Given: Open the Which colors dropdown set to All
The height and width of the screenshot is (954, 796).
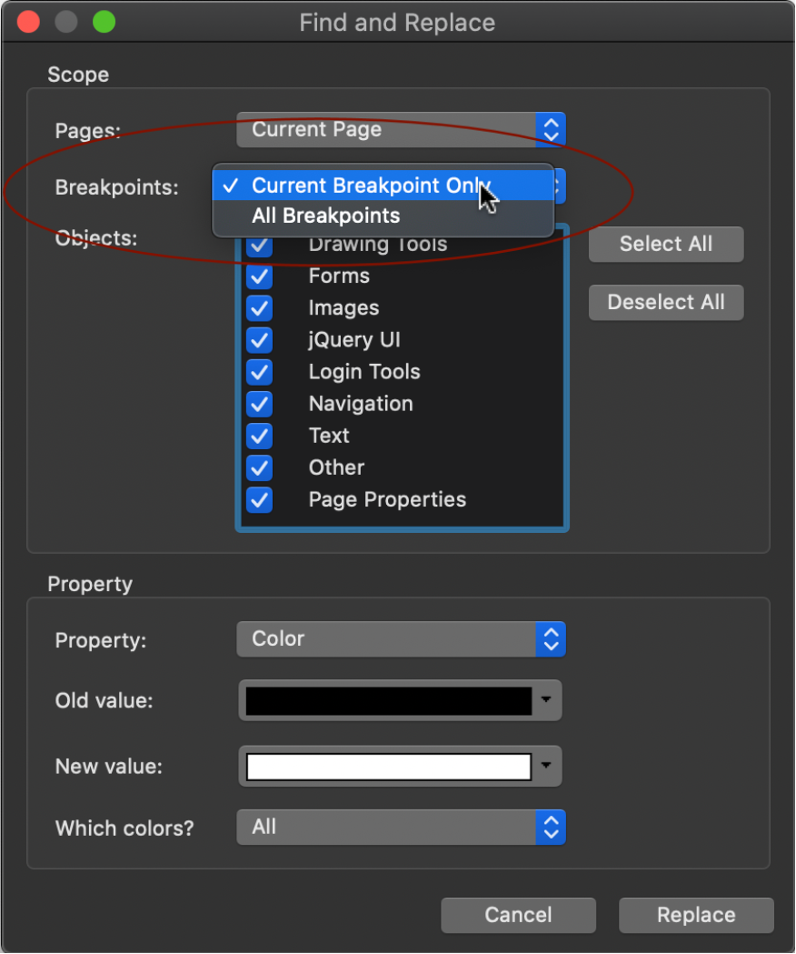Looking at the screenshot, I should [401, 827].
